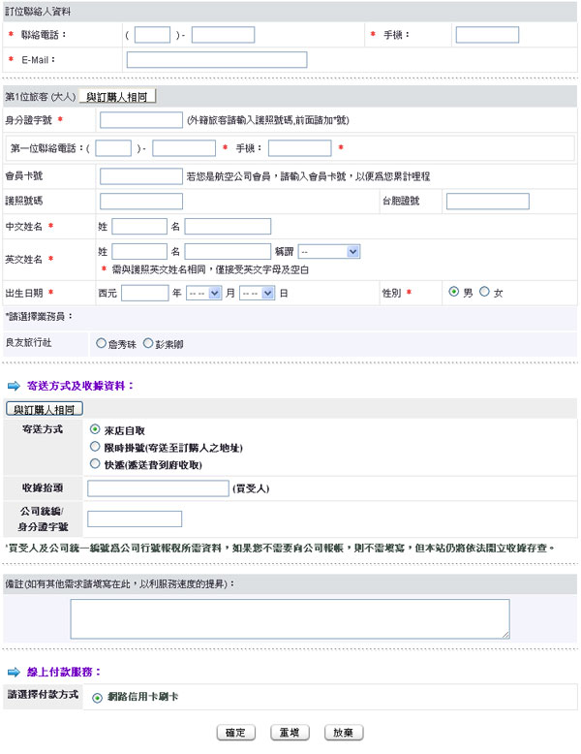This screenshot has width=581, height=754.
Task: Focus 第一位聯絡電話 area code box
Action: 113,148
